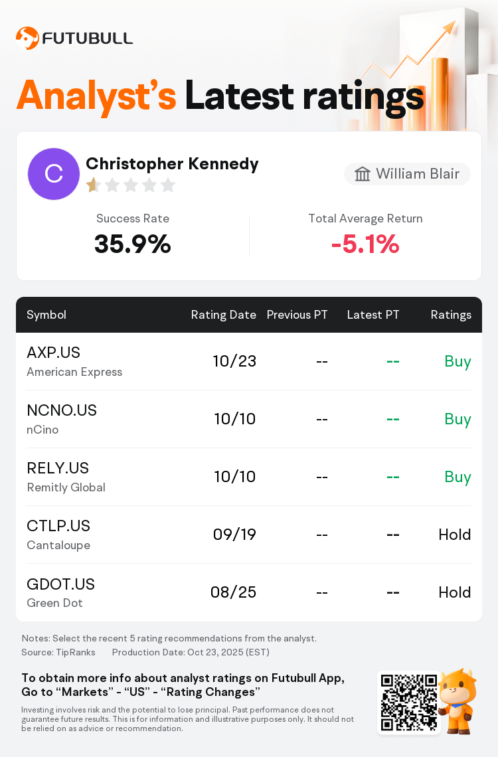The width and height of the screenshot is (498, 757).
Task: Open analyst Christopher Kennedy's name
Action: 172,163
